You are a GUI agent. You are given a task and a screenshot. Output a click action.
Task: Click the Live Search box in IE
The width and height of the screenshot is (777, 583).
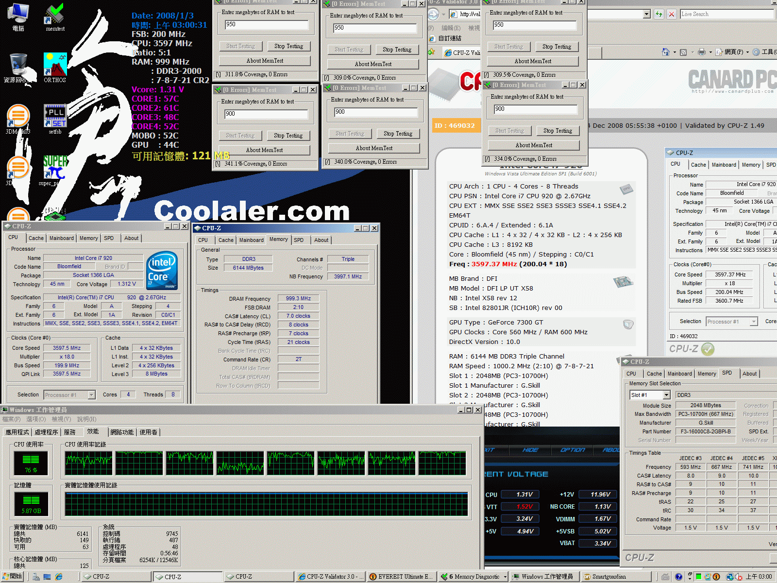click(x=726, y=14)
